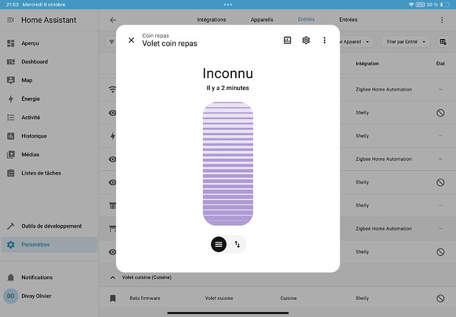Viewport: 456px width, 317px height.
Task: Click the 'Coin repas' area label
Action: point(155,36)
